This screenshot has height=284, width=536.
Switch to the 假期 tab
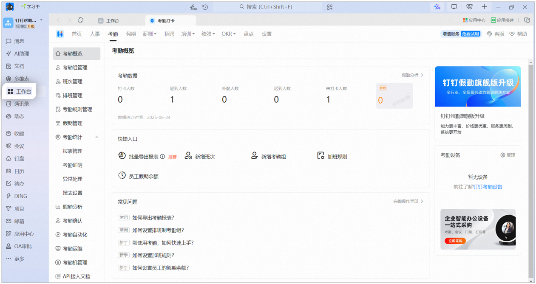click(131, 34)
